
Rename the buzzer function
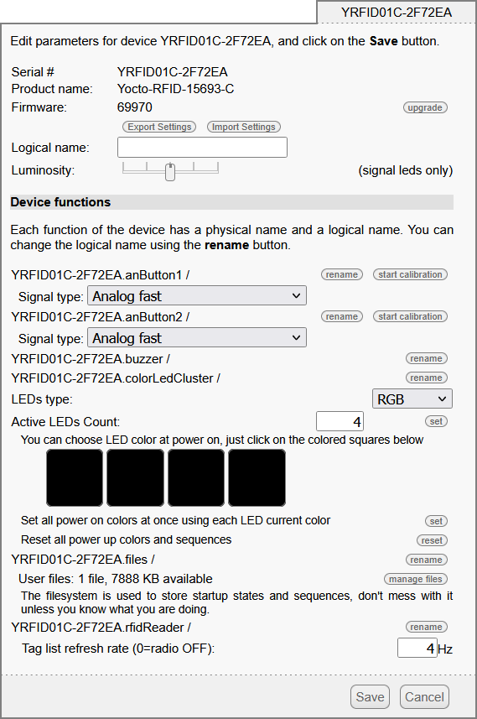(426, 358)
